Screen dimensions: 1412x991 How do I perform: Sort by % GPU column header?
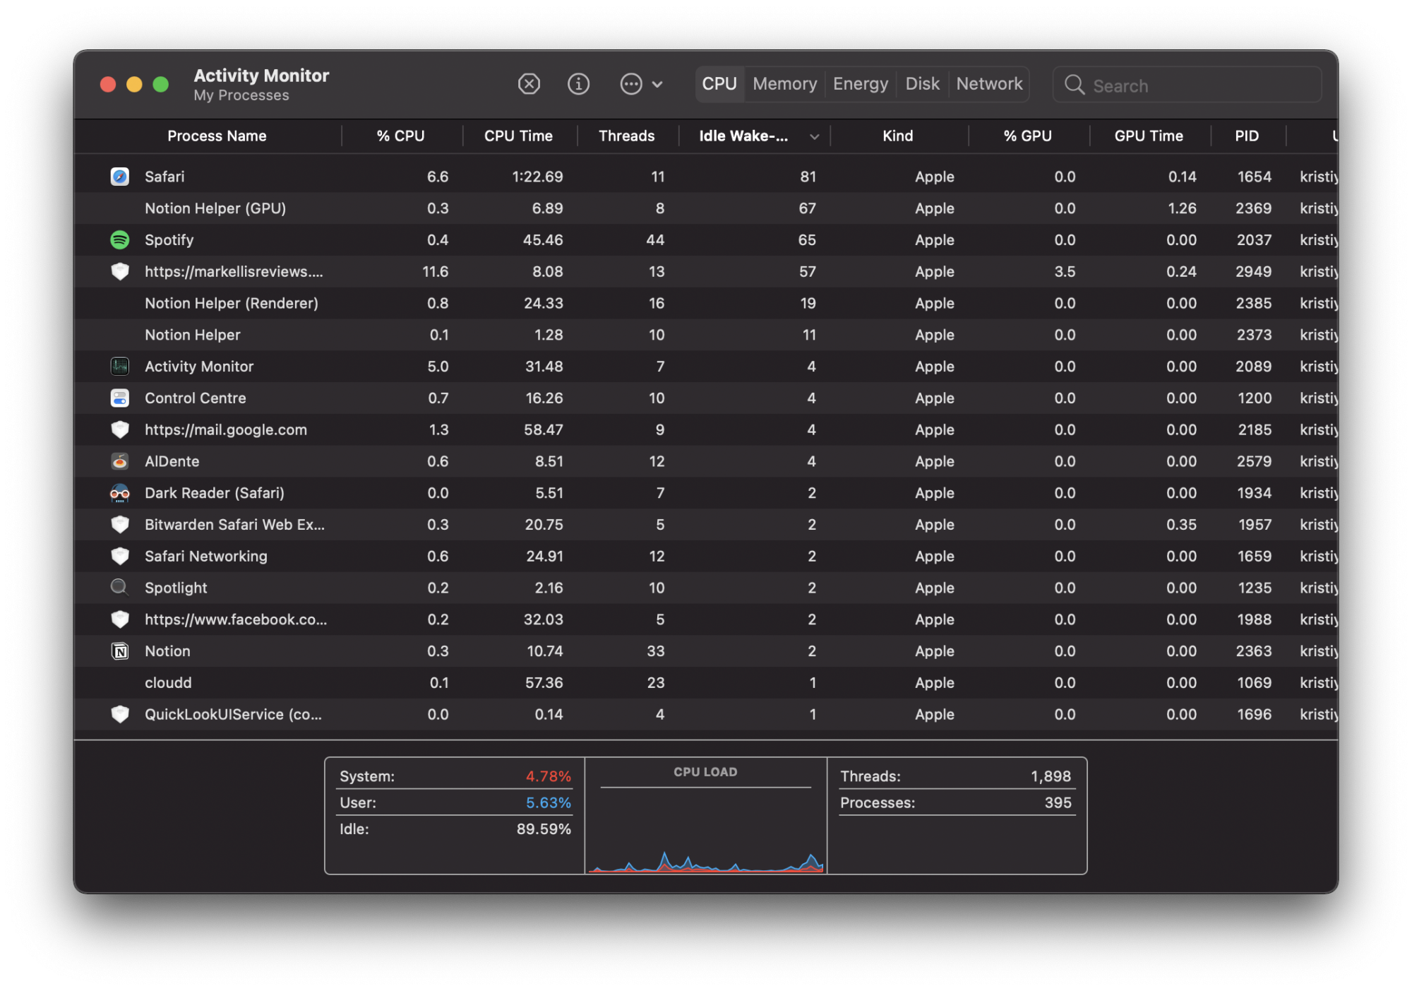tap(1027, 136)
